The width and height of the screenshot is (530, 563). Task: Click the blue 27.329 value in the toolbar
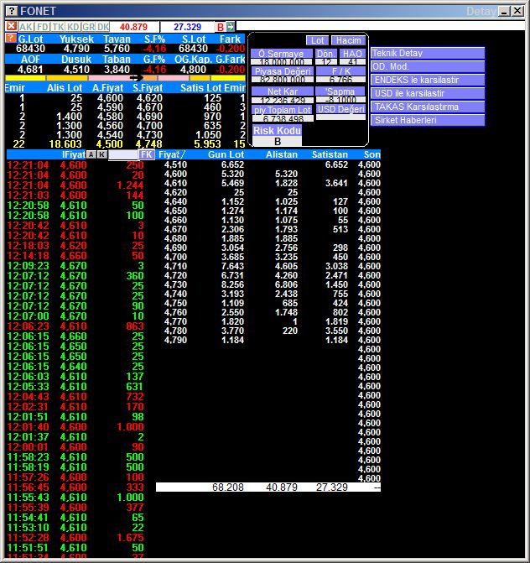click(187, 27)
